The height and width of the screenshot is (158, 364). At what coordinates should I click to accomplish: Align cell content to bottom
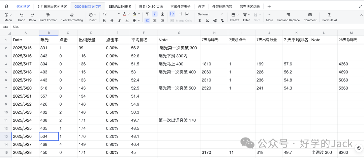[x=162, y=14]
